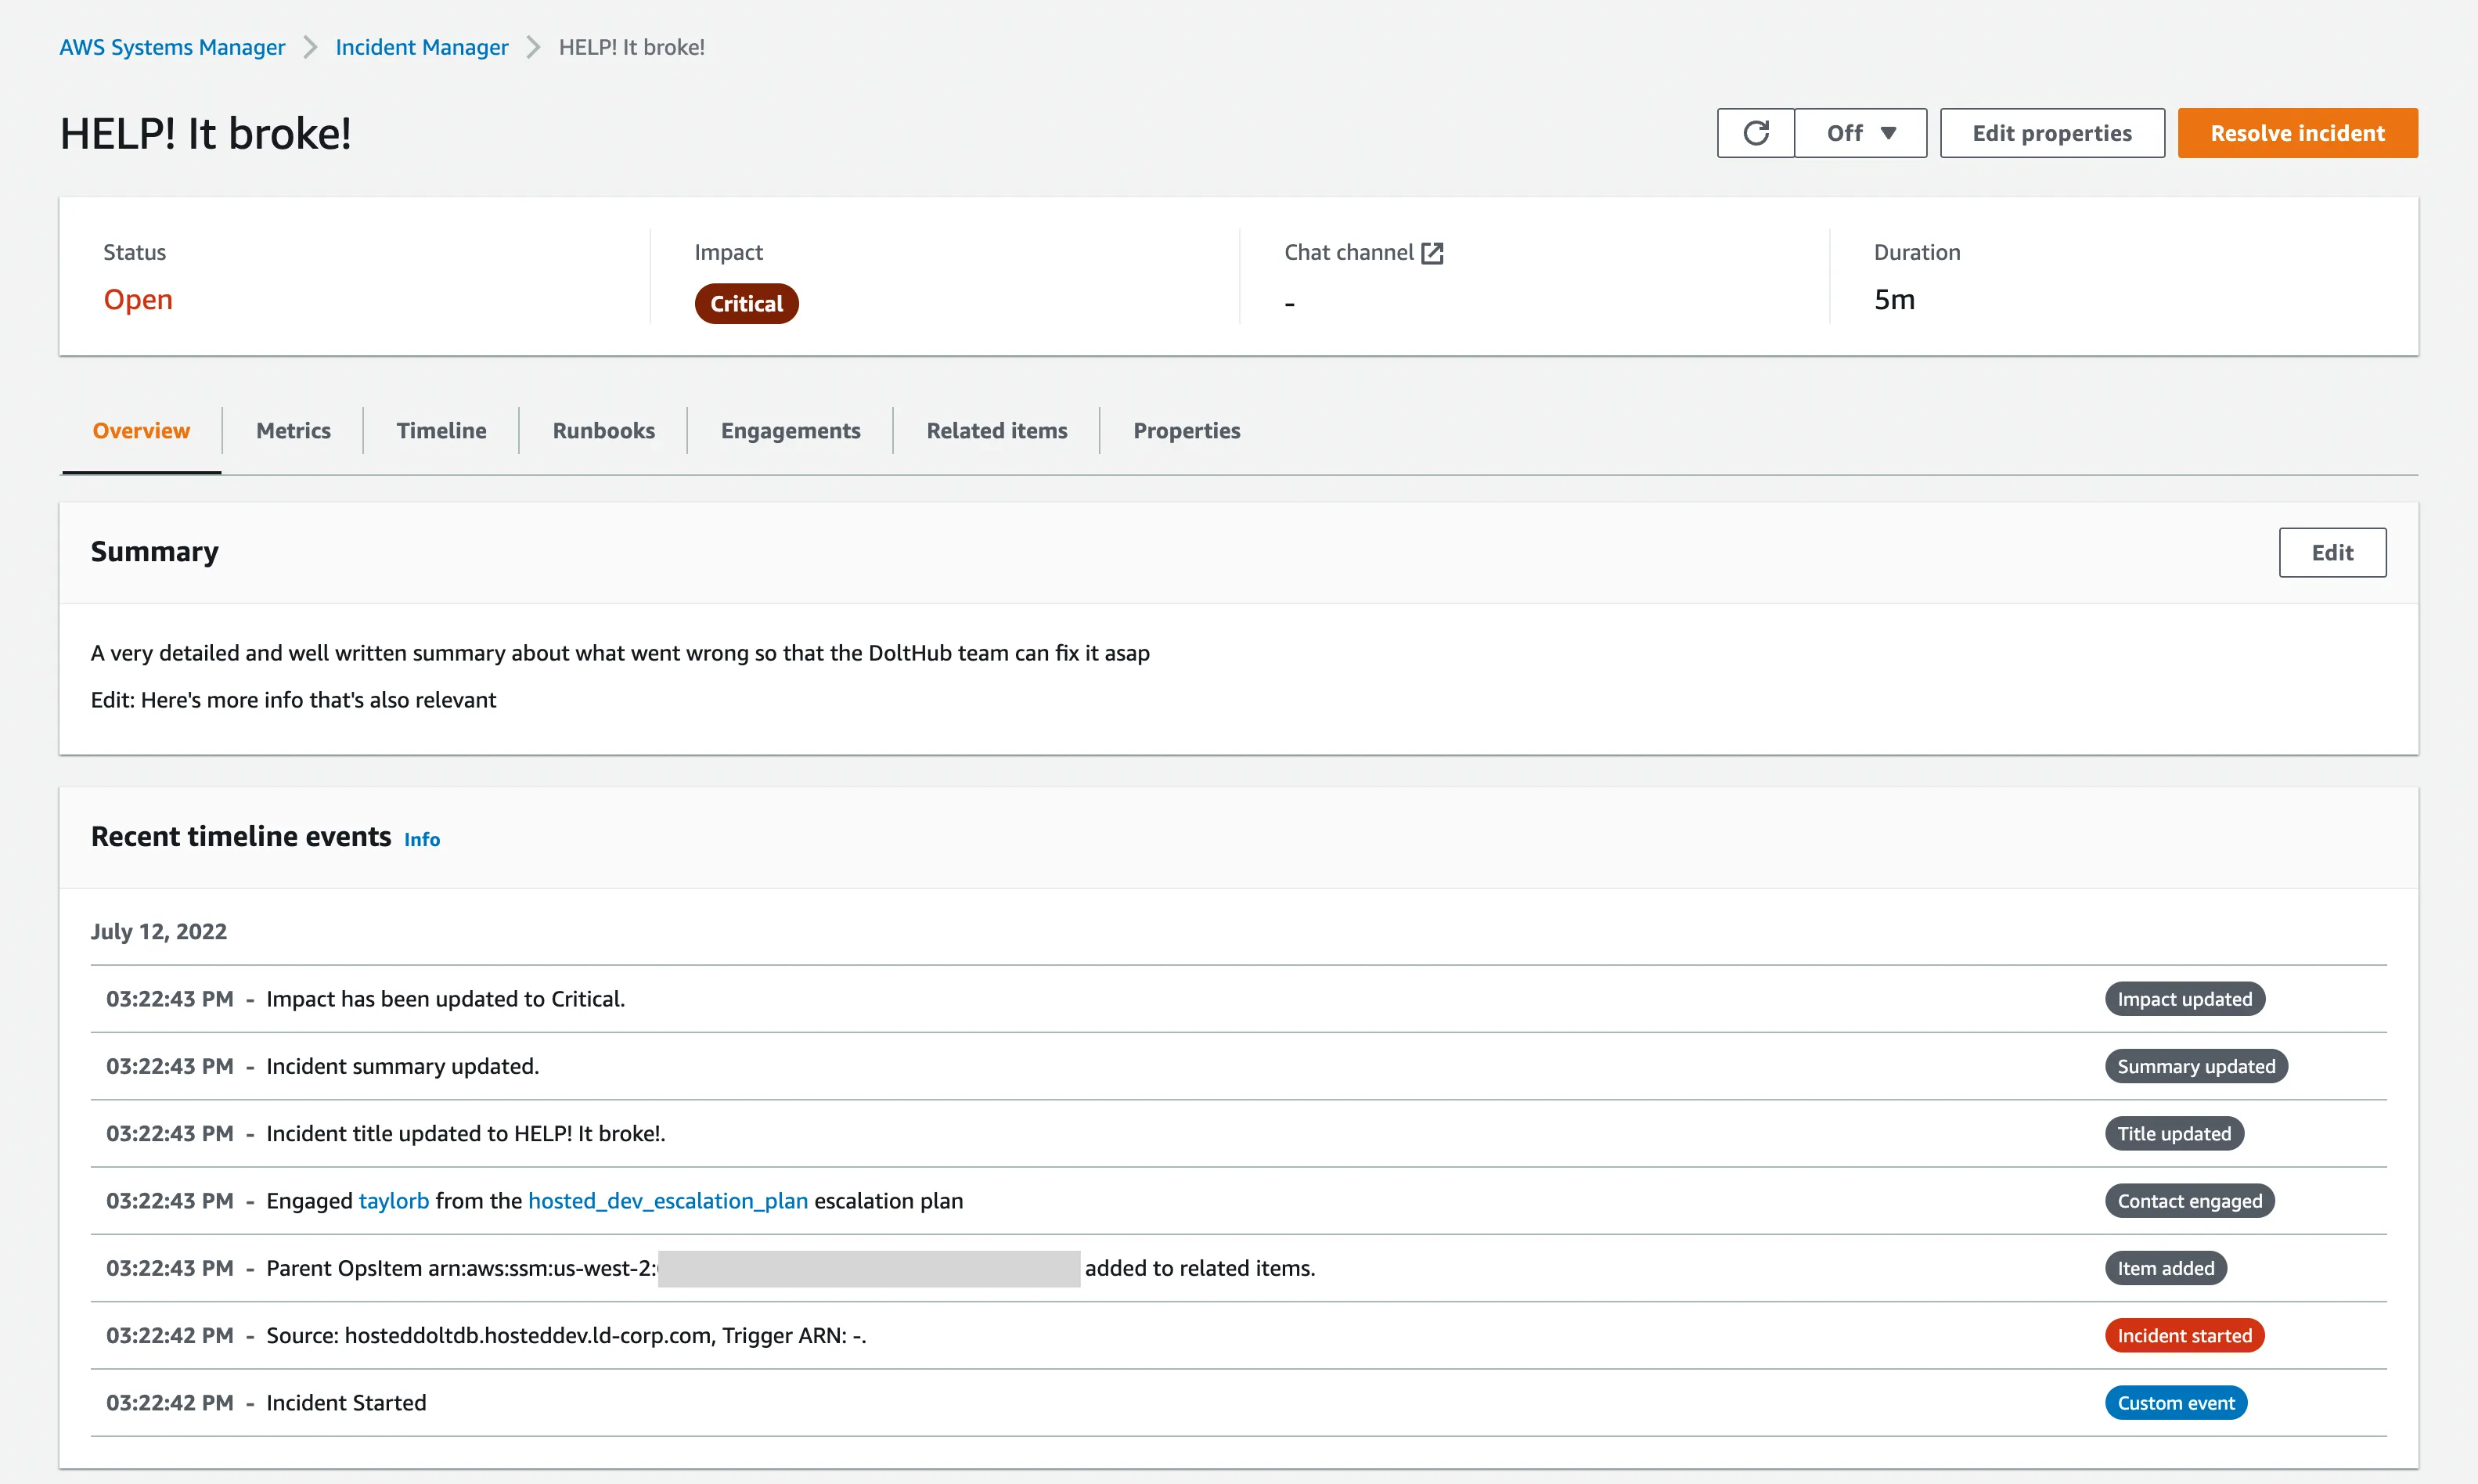Click Resolve incident
The width and height of the screenshot is (2478, 1484).
point(2297,132)
